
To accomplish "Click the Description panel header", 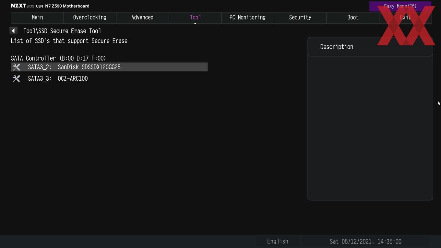I will pyautogui.click(x=370, y=47).
